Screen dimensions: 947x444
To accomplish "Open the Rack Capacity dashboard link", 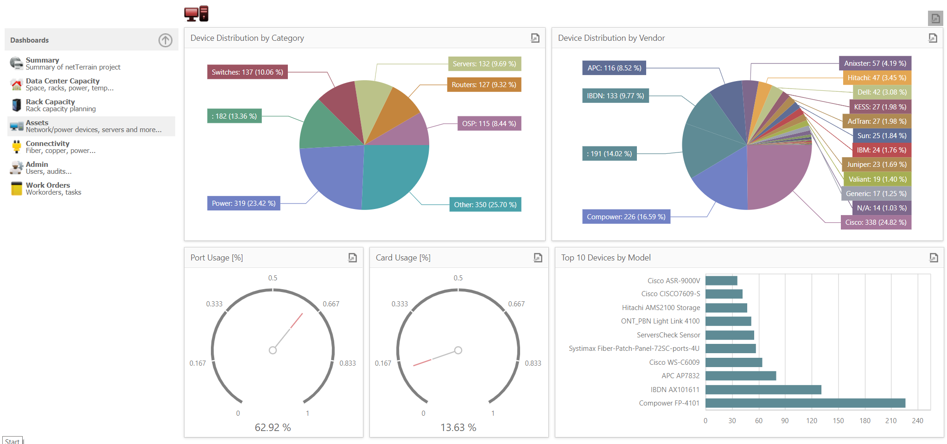I will click(50, 102).
